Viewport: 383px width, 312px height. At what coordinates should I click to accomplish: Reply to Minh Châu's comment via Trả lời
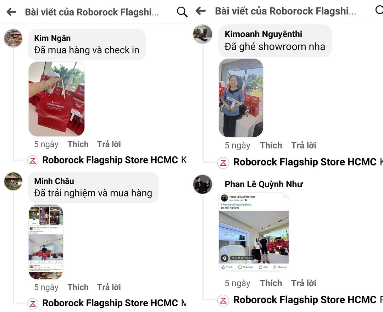109,287
